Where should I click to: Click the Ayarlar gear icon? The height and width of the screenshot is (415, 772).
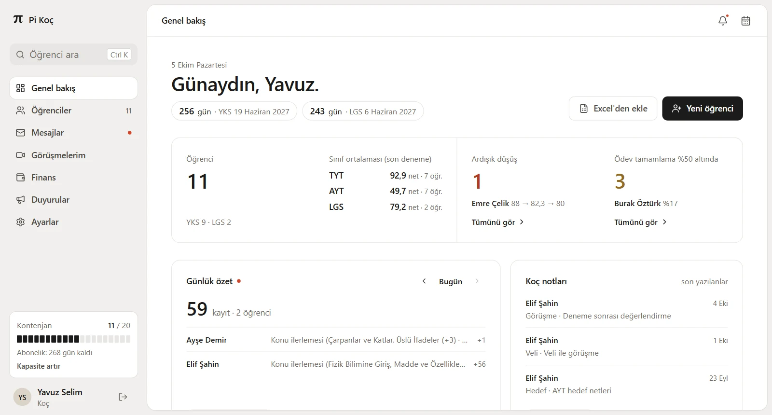[x=20, y=222]
